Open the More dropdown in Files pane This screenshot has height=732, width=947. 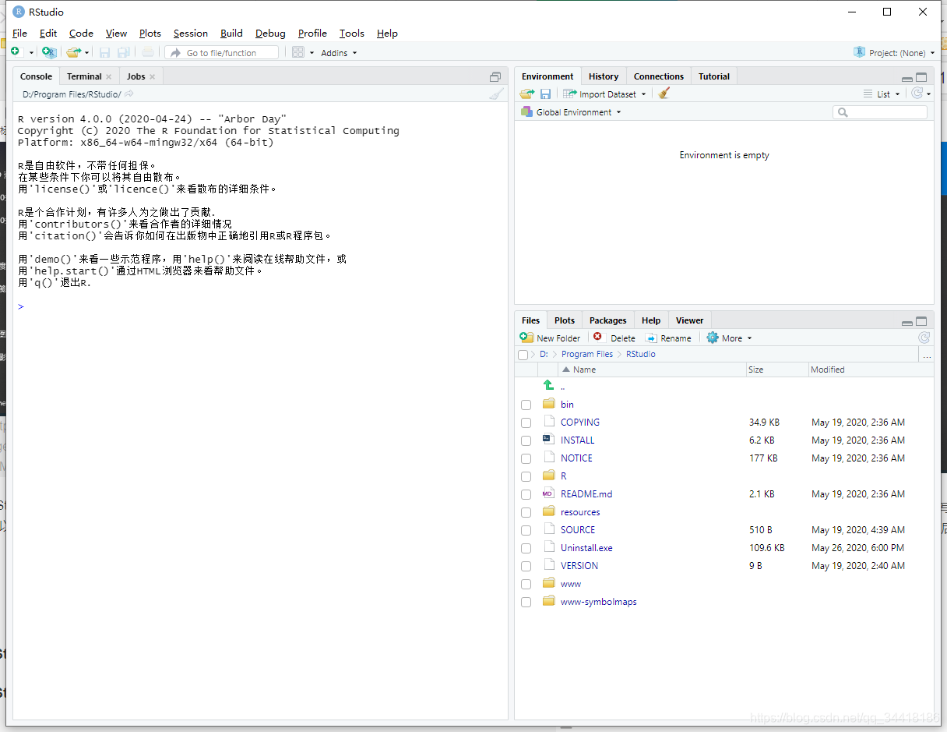(x=729, y=338)
